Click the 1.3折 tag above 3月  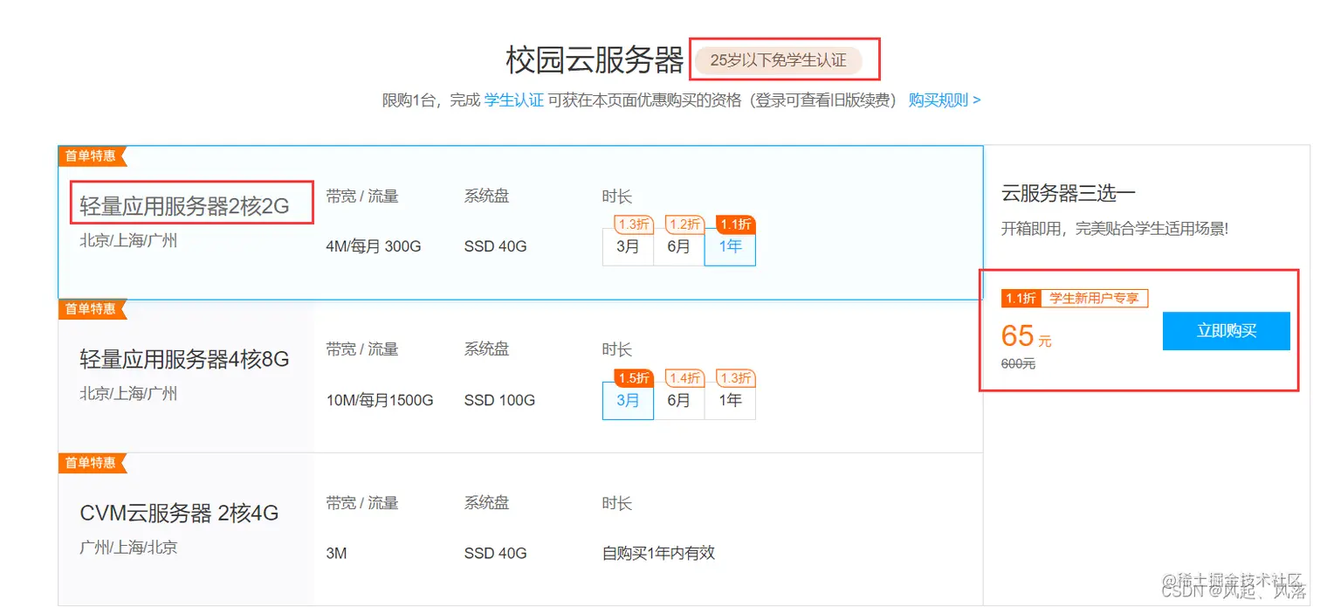tap(634, 224)
